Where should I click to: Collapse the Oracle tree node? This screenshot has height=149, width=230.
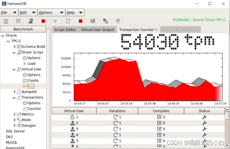tap(3, 36)
